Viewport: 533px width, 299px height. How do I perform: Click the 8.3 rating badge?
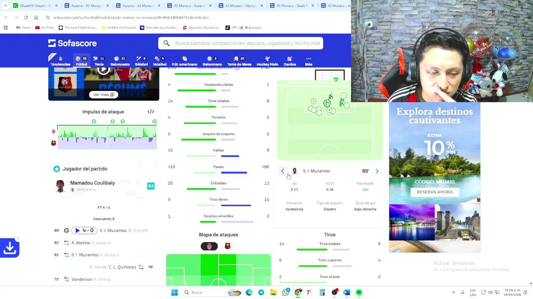point(151,186)
